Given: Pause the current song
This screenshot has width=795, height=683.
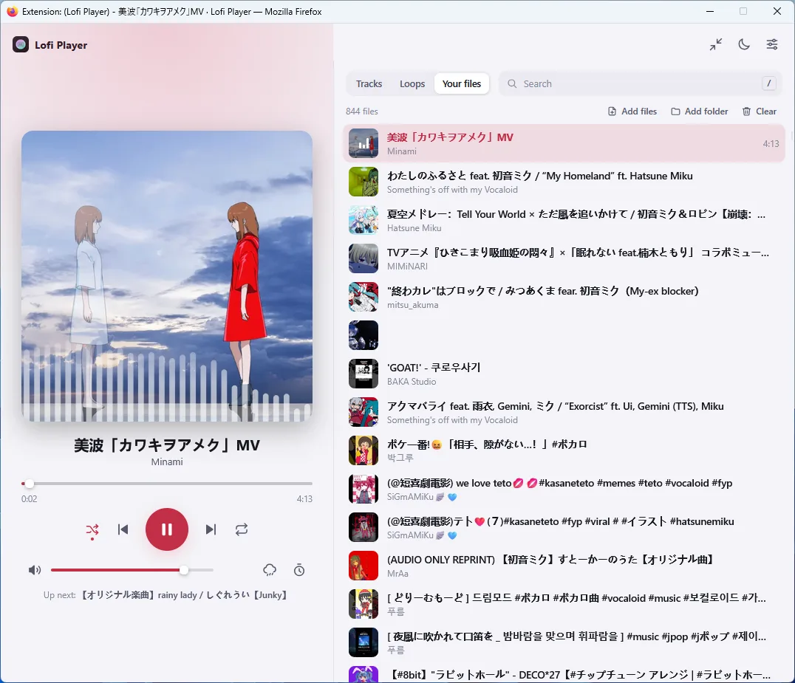Looking at the screenshot, I should 167,529.
